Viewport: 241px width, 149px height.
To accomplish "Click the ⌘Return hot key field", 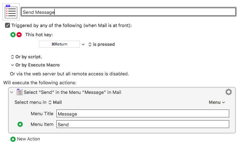I will [59, 44].
